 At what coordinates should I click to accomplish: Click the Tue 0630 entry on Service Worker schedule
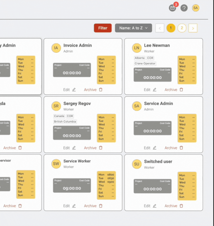coord(106,178)
